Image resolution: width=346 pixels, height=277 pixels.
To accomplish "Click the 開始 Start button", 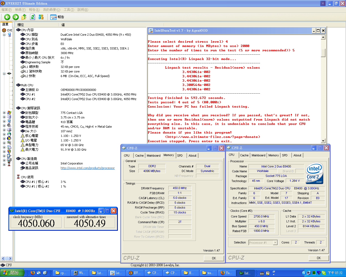I will point(12,273).
